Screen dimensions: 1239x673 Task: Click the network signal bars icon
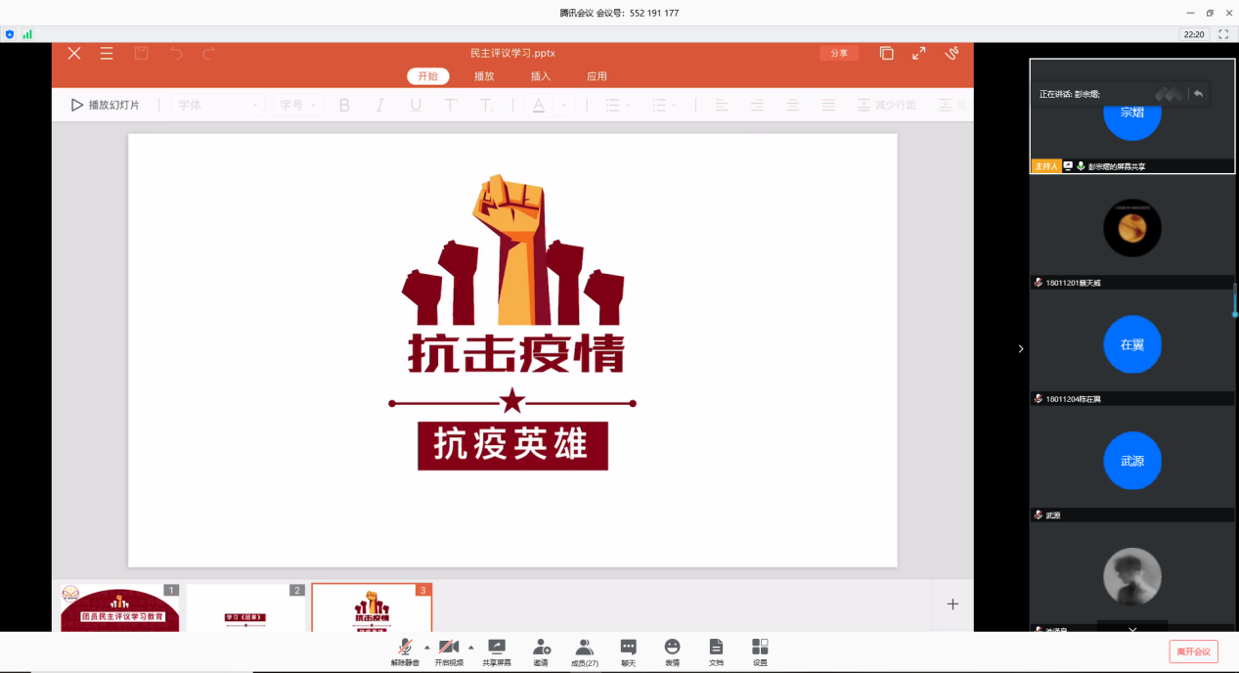tap(27, 33)
